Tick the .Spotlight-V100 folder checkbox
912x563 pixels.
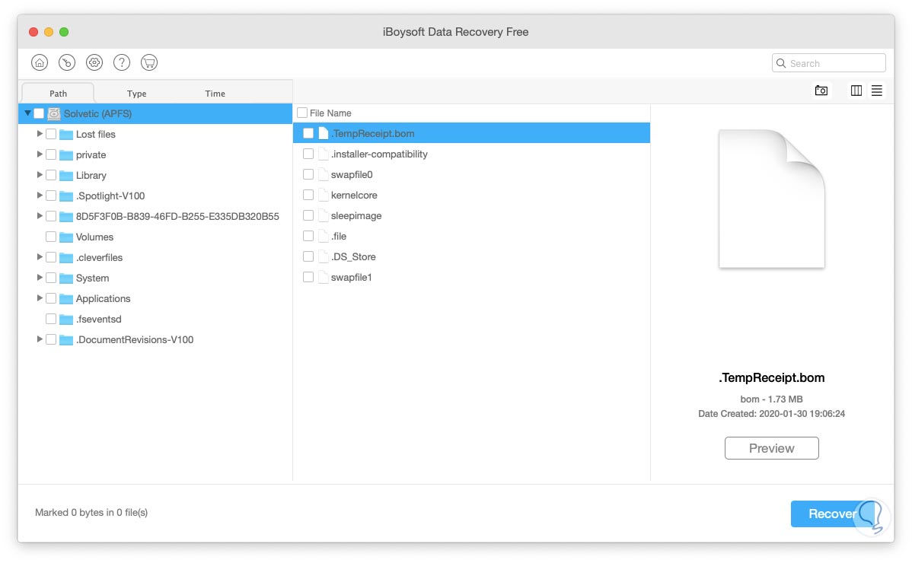point(51,196)
